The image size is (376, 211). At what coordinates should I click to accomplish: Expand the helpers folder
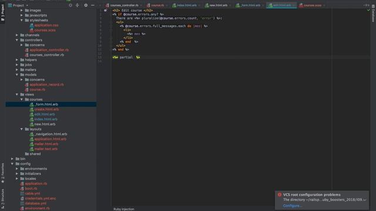click(17, 60)
